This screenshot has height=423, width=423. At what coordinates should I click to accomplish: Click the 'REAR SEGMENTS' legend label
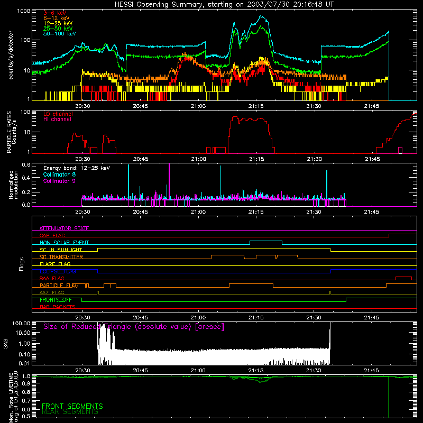(70, 412)
